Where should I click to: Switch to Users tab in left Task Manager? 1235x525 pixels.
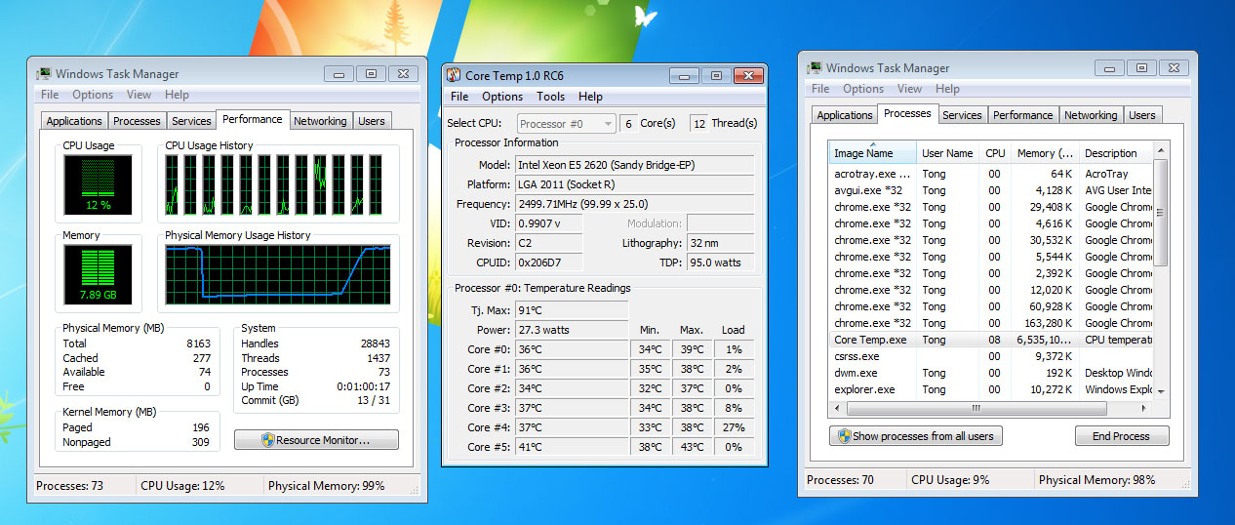click(372, 121)
